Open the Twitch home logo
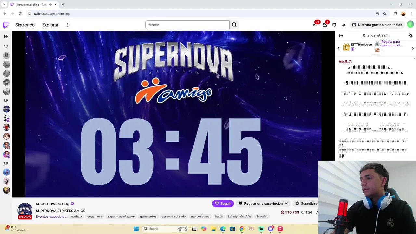The height and width of the screenshot is (234, 416). [x=6, y=25]
